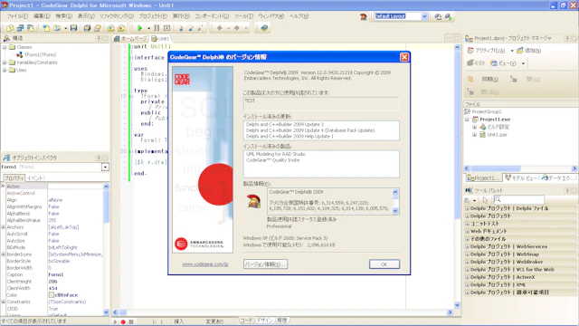Open the www.codegear.com/jp link
Viewport: 579px width, 326px height.
[x=205, y=264]
